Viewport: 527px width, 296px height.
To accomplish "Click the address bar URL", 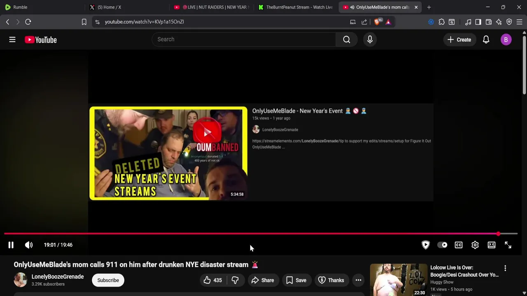I will click(144, 22).
